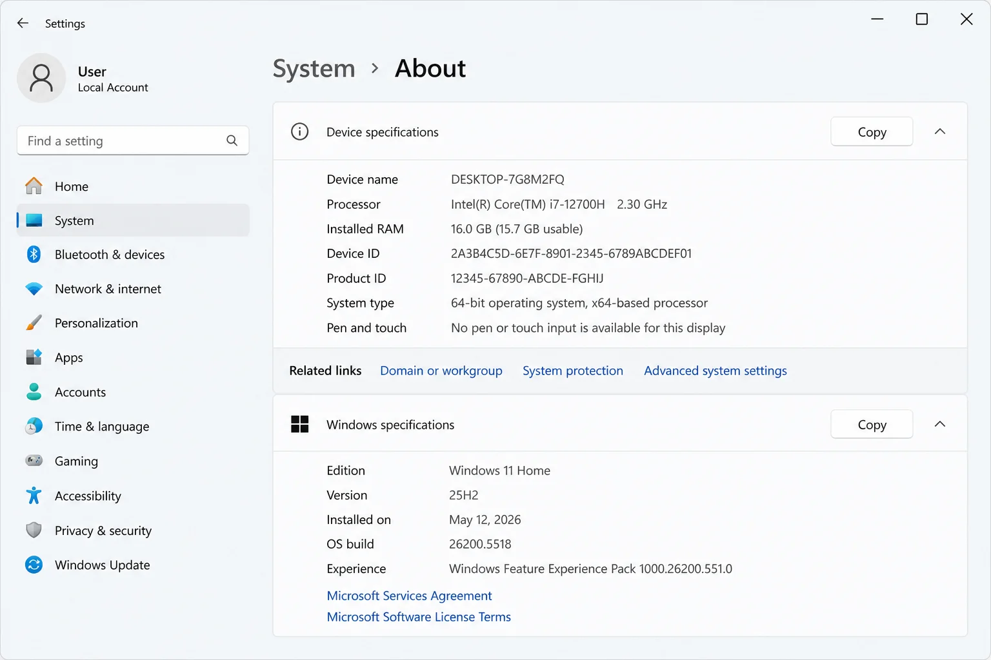Open Microsoft Software License Terms link

click(x=419, y=617)
